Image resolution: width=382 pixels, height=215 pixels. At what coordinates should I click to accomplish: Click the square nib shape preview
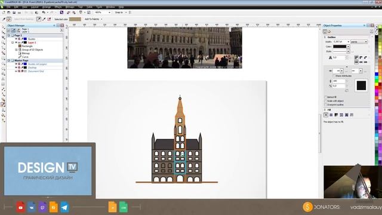coord(361,85)
